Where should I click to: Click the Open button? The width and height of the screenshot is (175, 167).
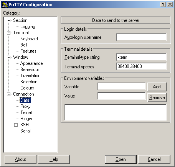point(121,159)
